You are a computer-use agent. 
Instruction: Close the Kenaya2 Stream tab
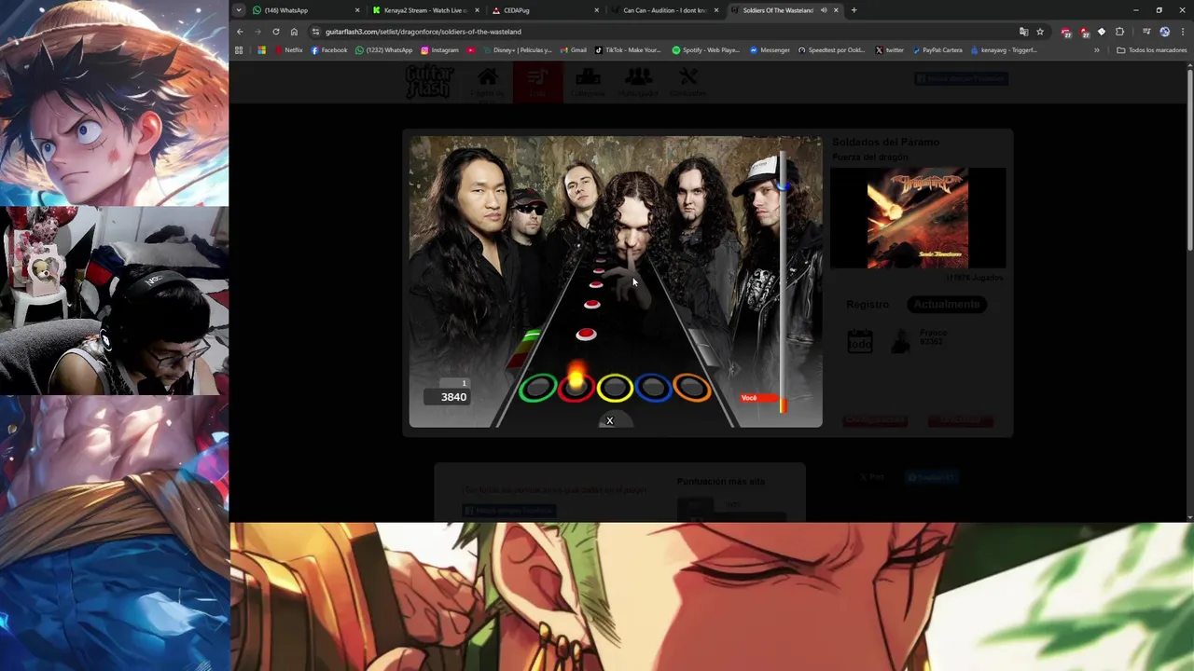coord(477,10)
